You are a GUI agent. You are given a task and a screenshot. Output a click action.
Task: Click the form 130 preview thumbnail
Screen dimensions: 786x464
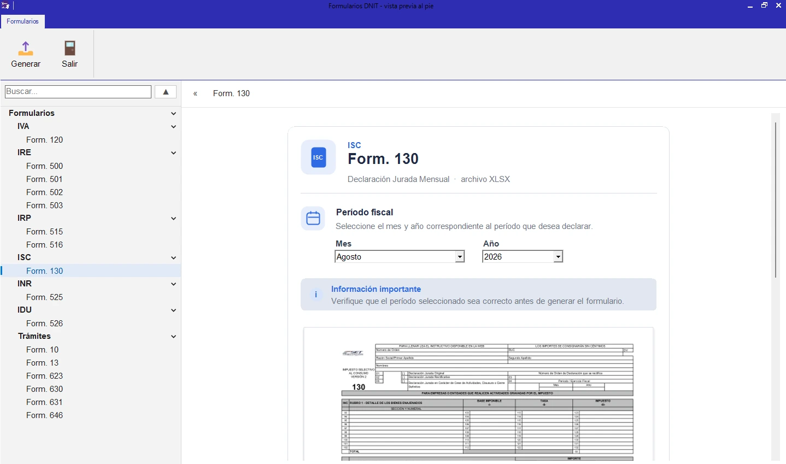[478, 395]
